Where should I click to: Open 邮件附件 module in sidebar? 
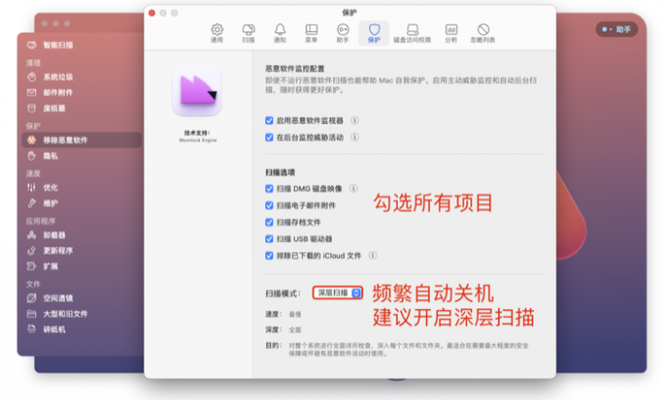point(50,93)
